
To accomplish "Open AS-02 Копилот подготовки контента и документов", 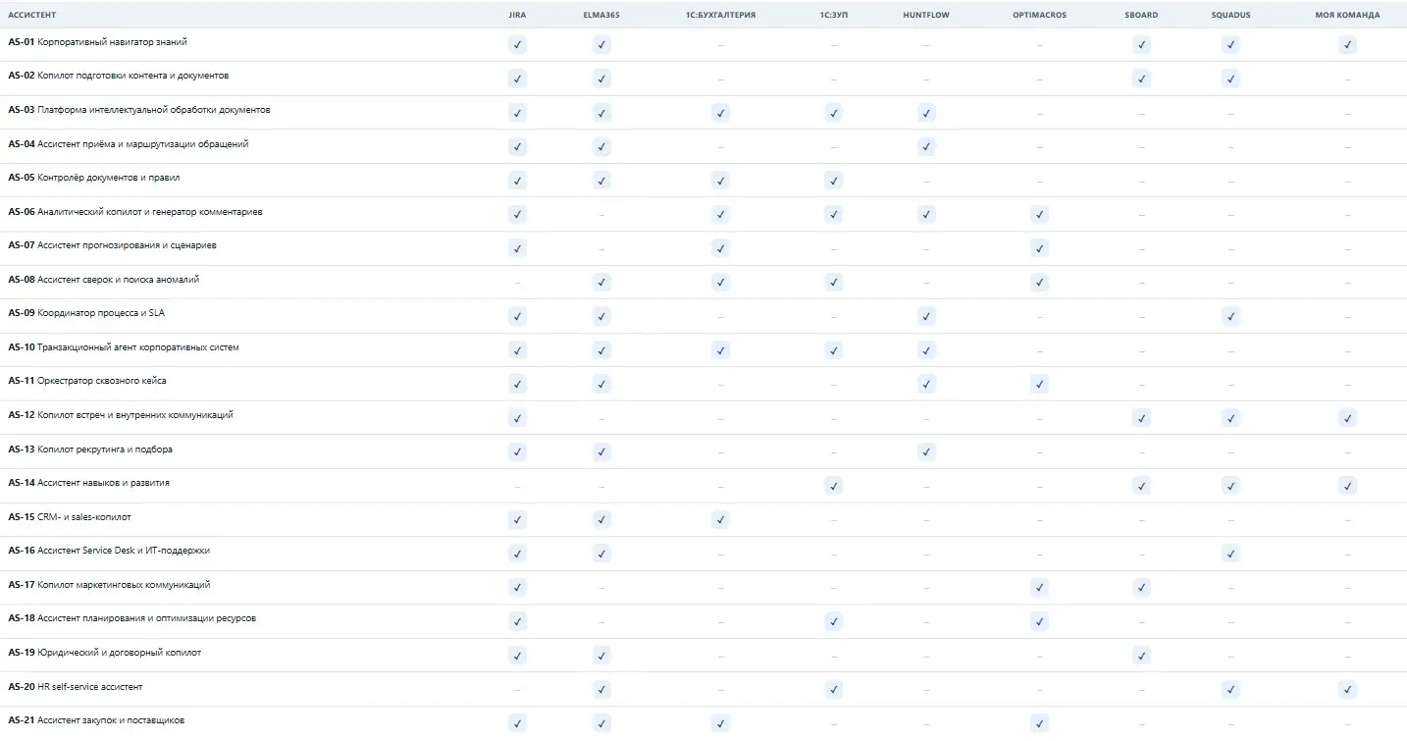I will (118, 76).
